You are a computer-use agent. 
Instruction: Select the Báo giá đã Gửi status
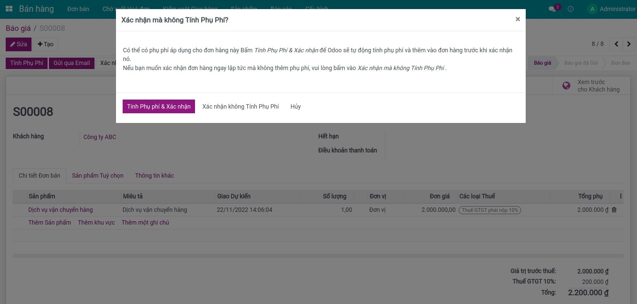[x=581, y=63]
